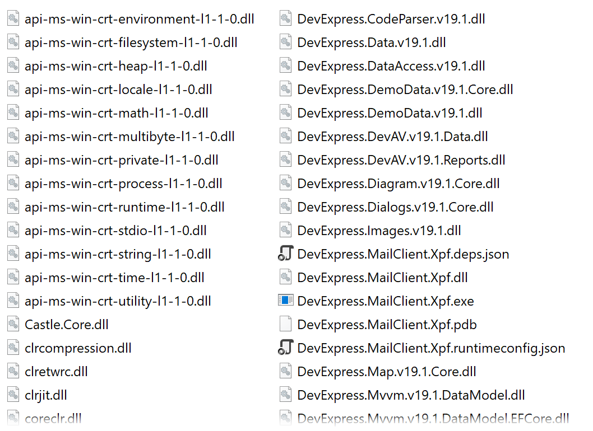Click the DevExpress.DevAV.v19.1.Data.dll name

[x=392, y=137]
